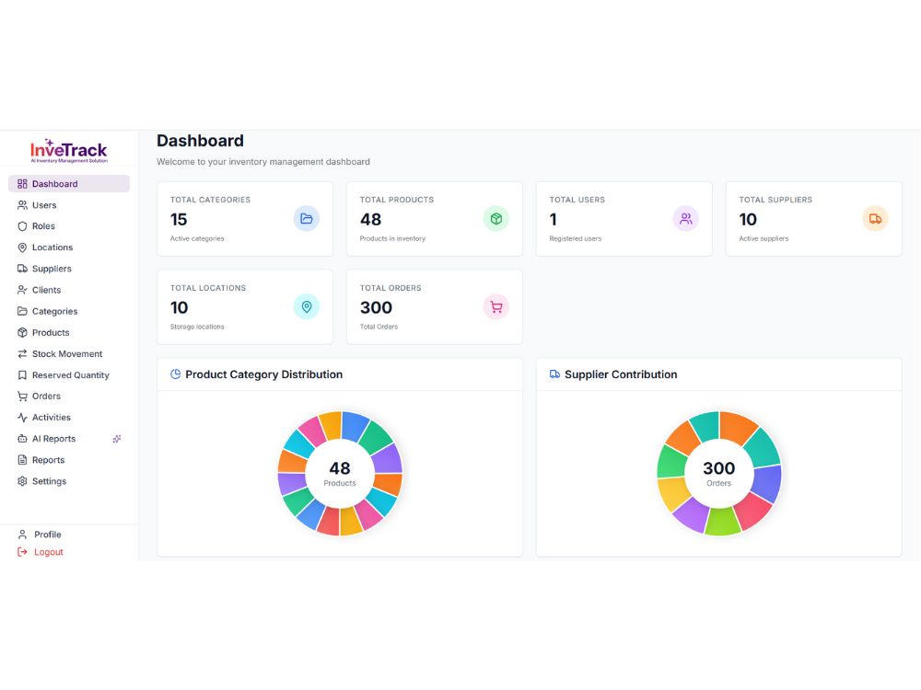Click the AI Reports robot icon
The width and height of the screenshot is (921, 690).
(22, 438)
